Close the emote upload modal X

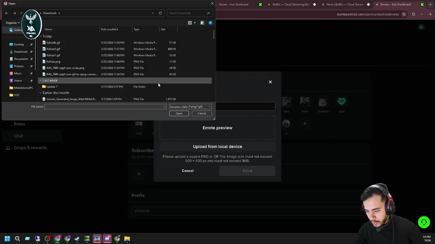[270, 82]
